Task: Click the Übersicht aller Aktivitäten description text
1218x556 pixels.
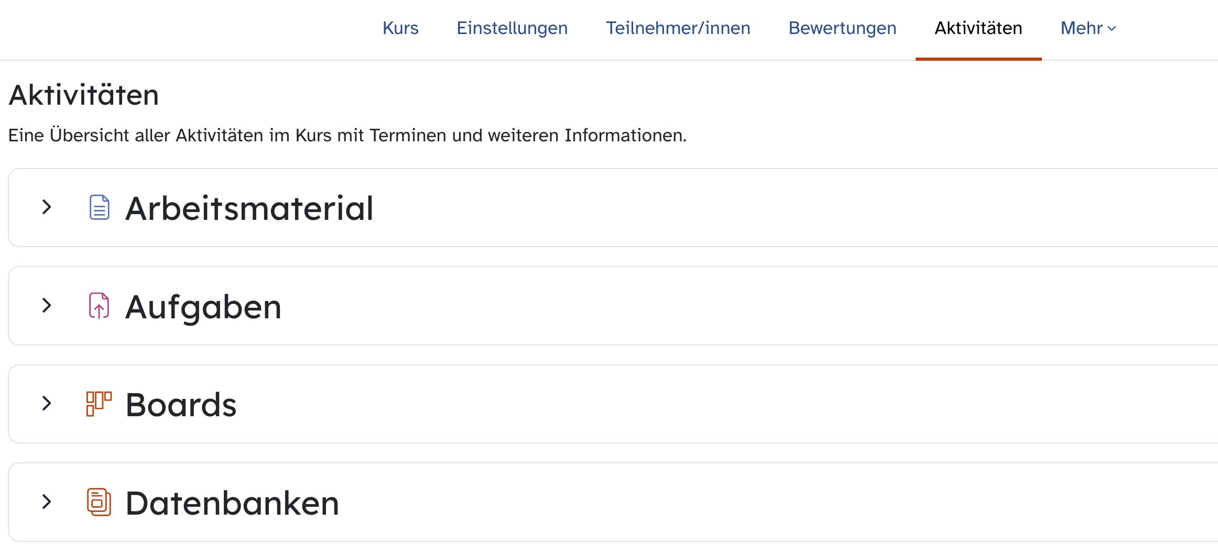Action: click(347, 136)
